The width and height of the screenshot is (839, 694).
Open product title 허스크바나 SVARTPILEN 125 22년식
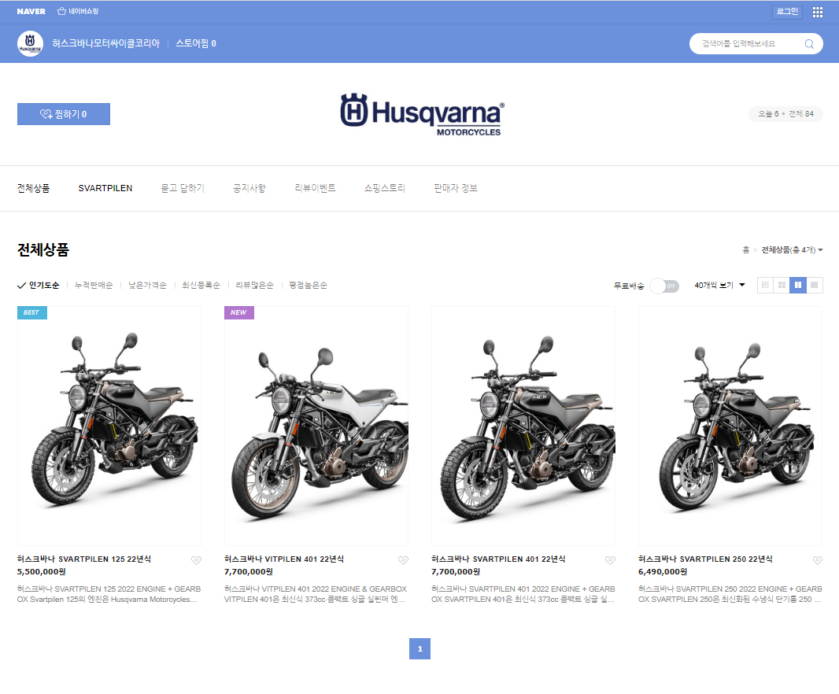(84, 559)
